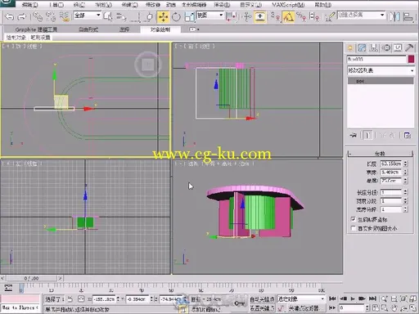This screenshot has height=314, width=419.
Task: Uncheck Generate Mapping Coords checkbox
Action: [354, 219]
